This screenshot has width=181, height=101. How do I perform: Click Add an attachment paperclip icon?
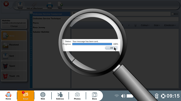click(x=35, y=5)
